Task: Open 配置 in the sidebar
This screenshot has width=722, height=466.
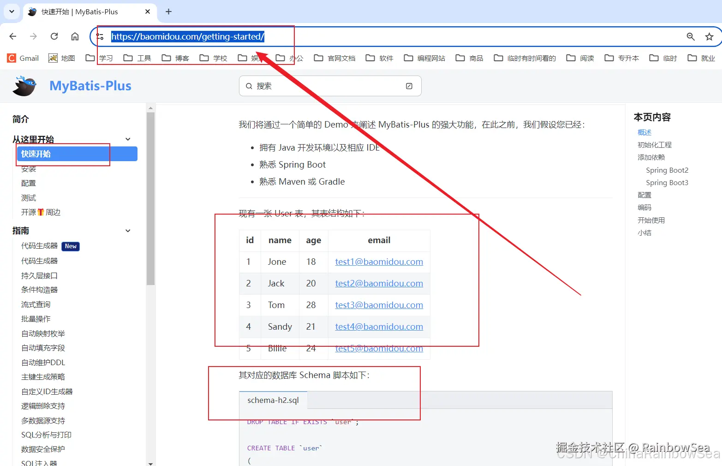Action: [29, 183]
